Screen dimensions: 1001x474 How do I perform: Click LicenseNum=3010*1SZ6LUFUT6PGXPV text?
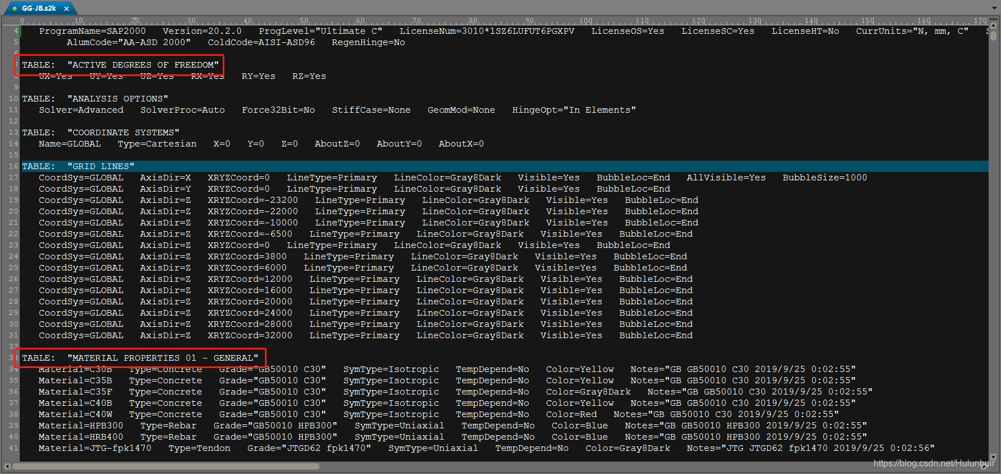pos(487,31)
